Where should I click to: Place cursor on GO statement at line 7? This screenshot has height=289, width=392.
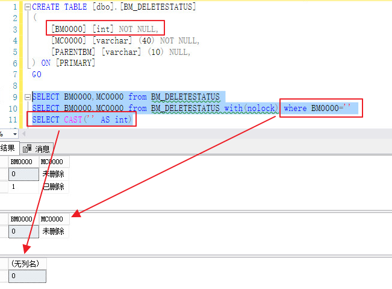point(37,74)
